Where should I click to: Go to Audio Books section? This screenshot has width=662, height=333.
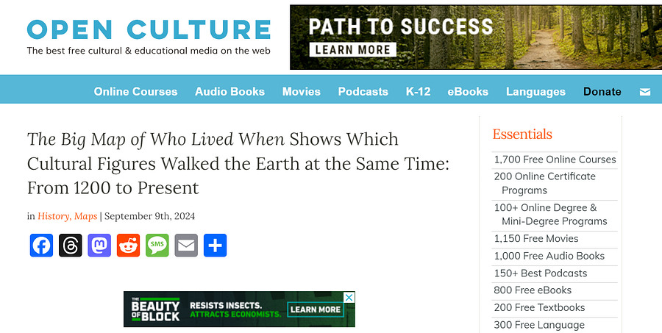229,92
